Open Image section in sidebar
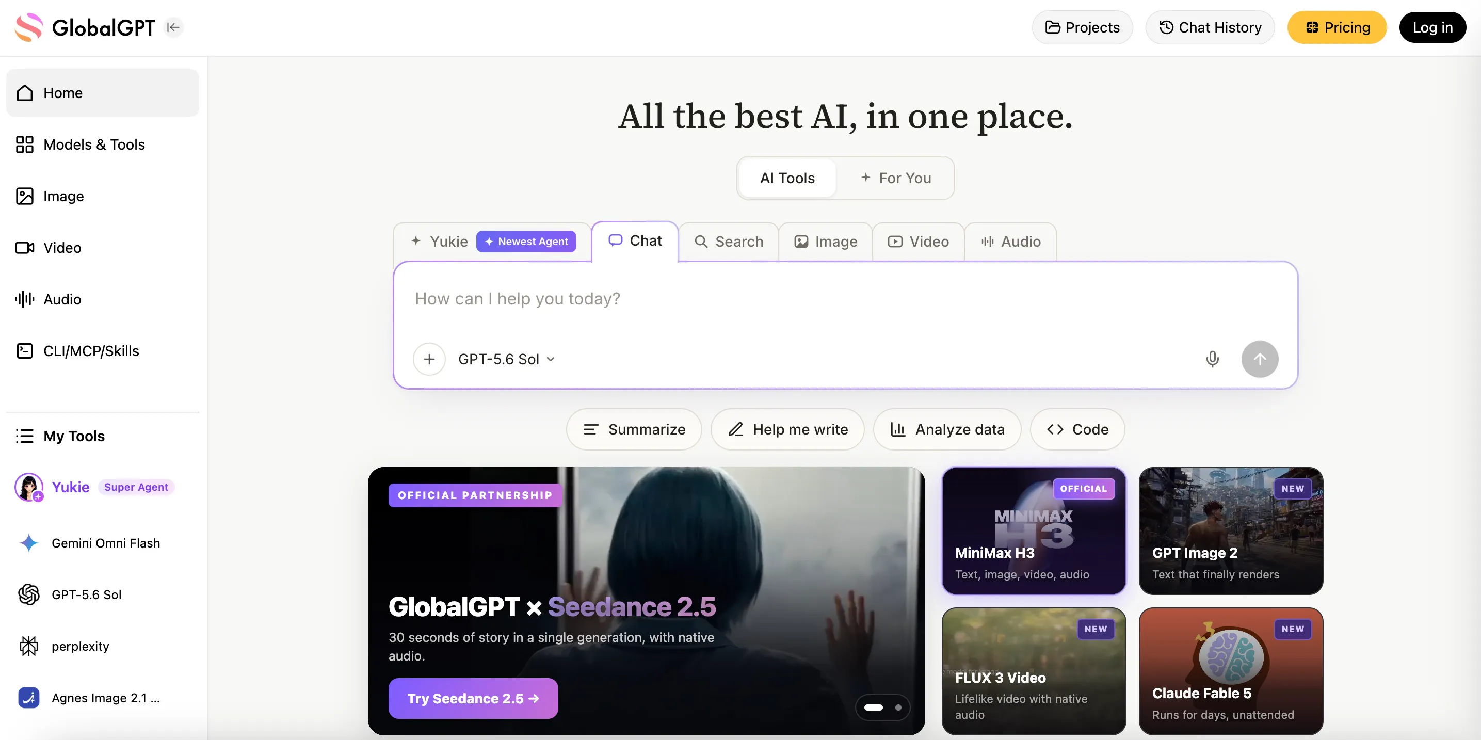The width and height of the screenshot is (1481, 740). (x=102, y=196)
